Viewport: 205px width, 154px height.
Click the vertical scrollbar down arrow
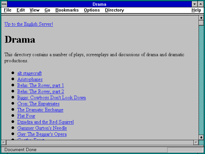click(201, 137)
